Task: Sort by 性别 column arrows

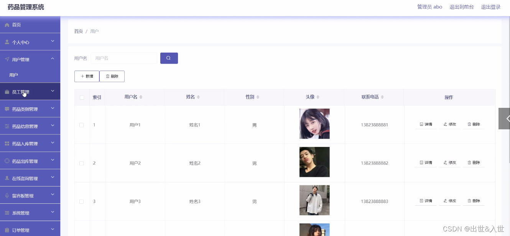Action: pyautogui.click(x=258, y=97)
